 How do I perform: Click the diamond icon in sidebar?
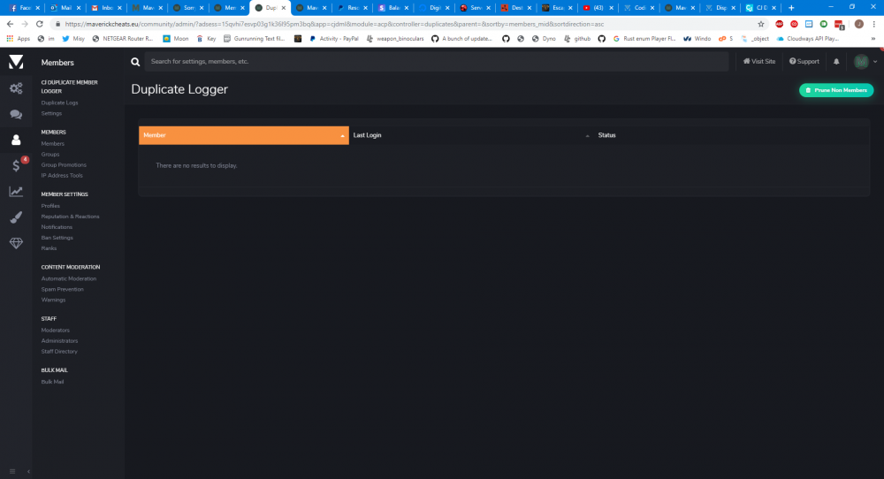point(16,242)
